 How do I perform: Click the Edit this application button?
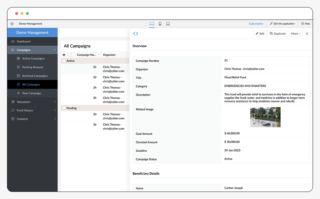282,23
